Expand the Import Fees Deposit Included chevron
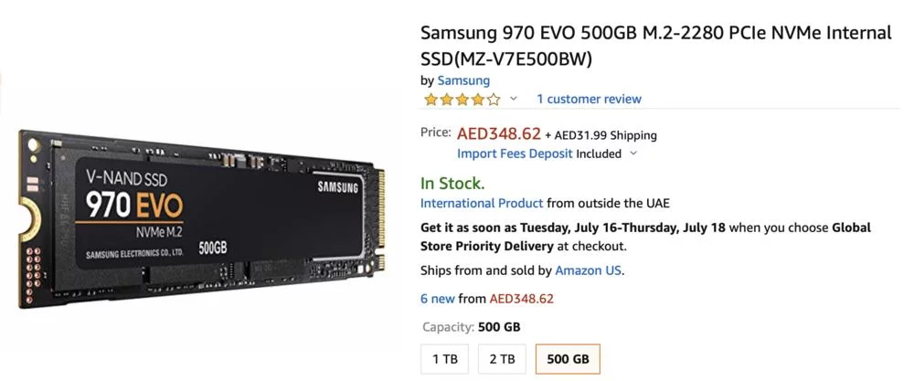914x381 pixels. [x=633, y=153]
